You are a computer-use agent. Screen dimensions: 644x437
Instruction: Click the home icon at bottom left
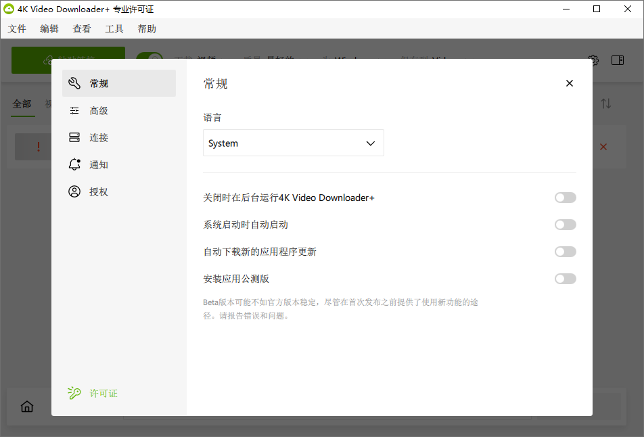tap(26, 406)
